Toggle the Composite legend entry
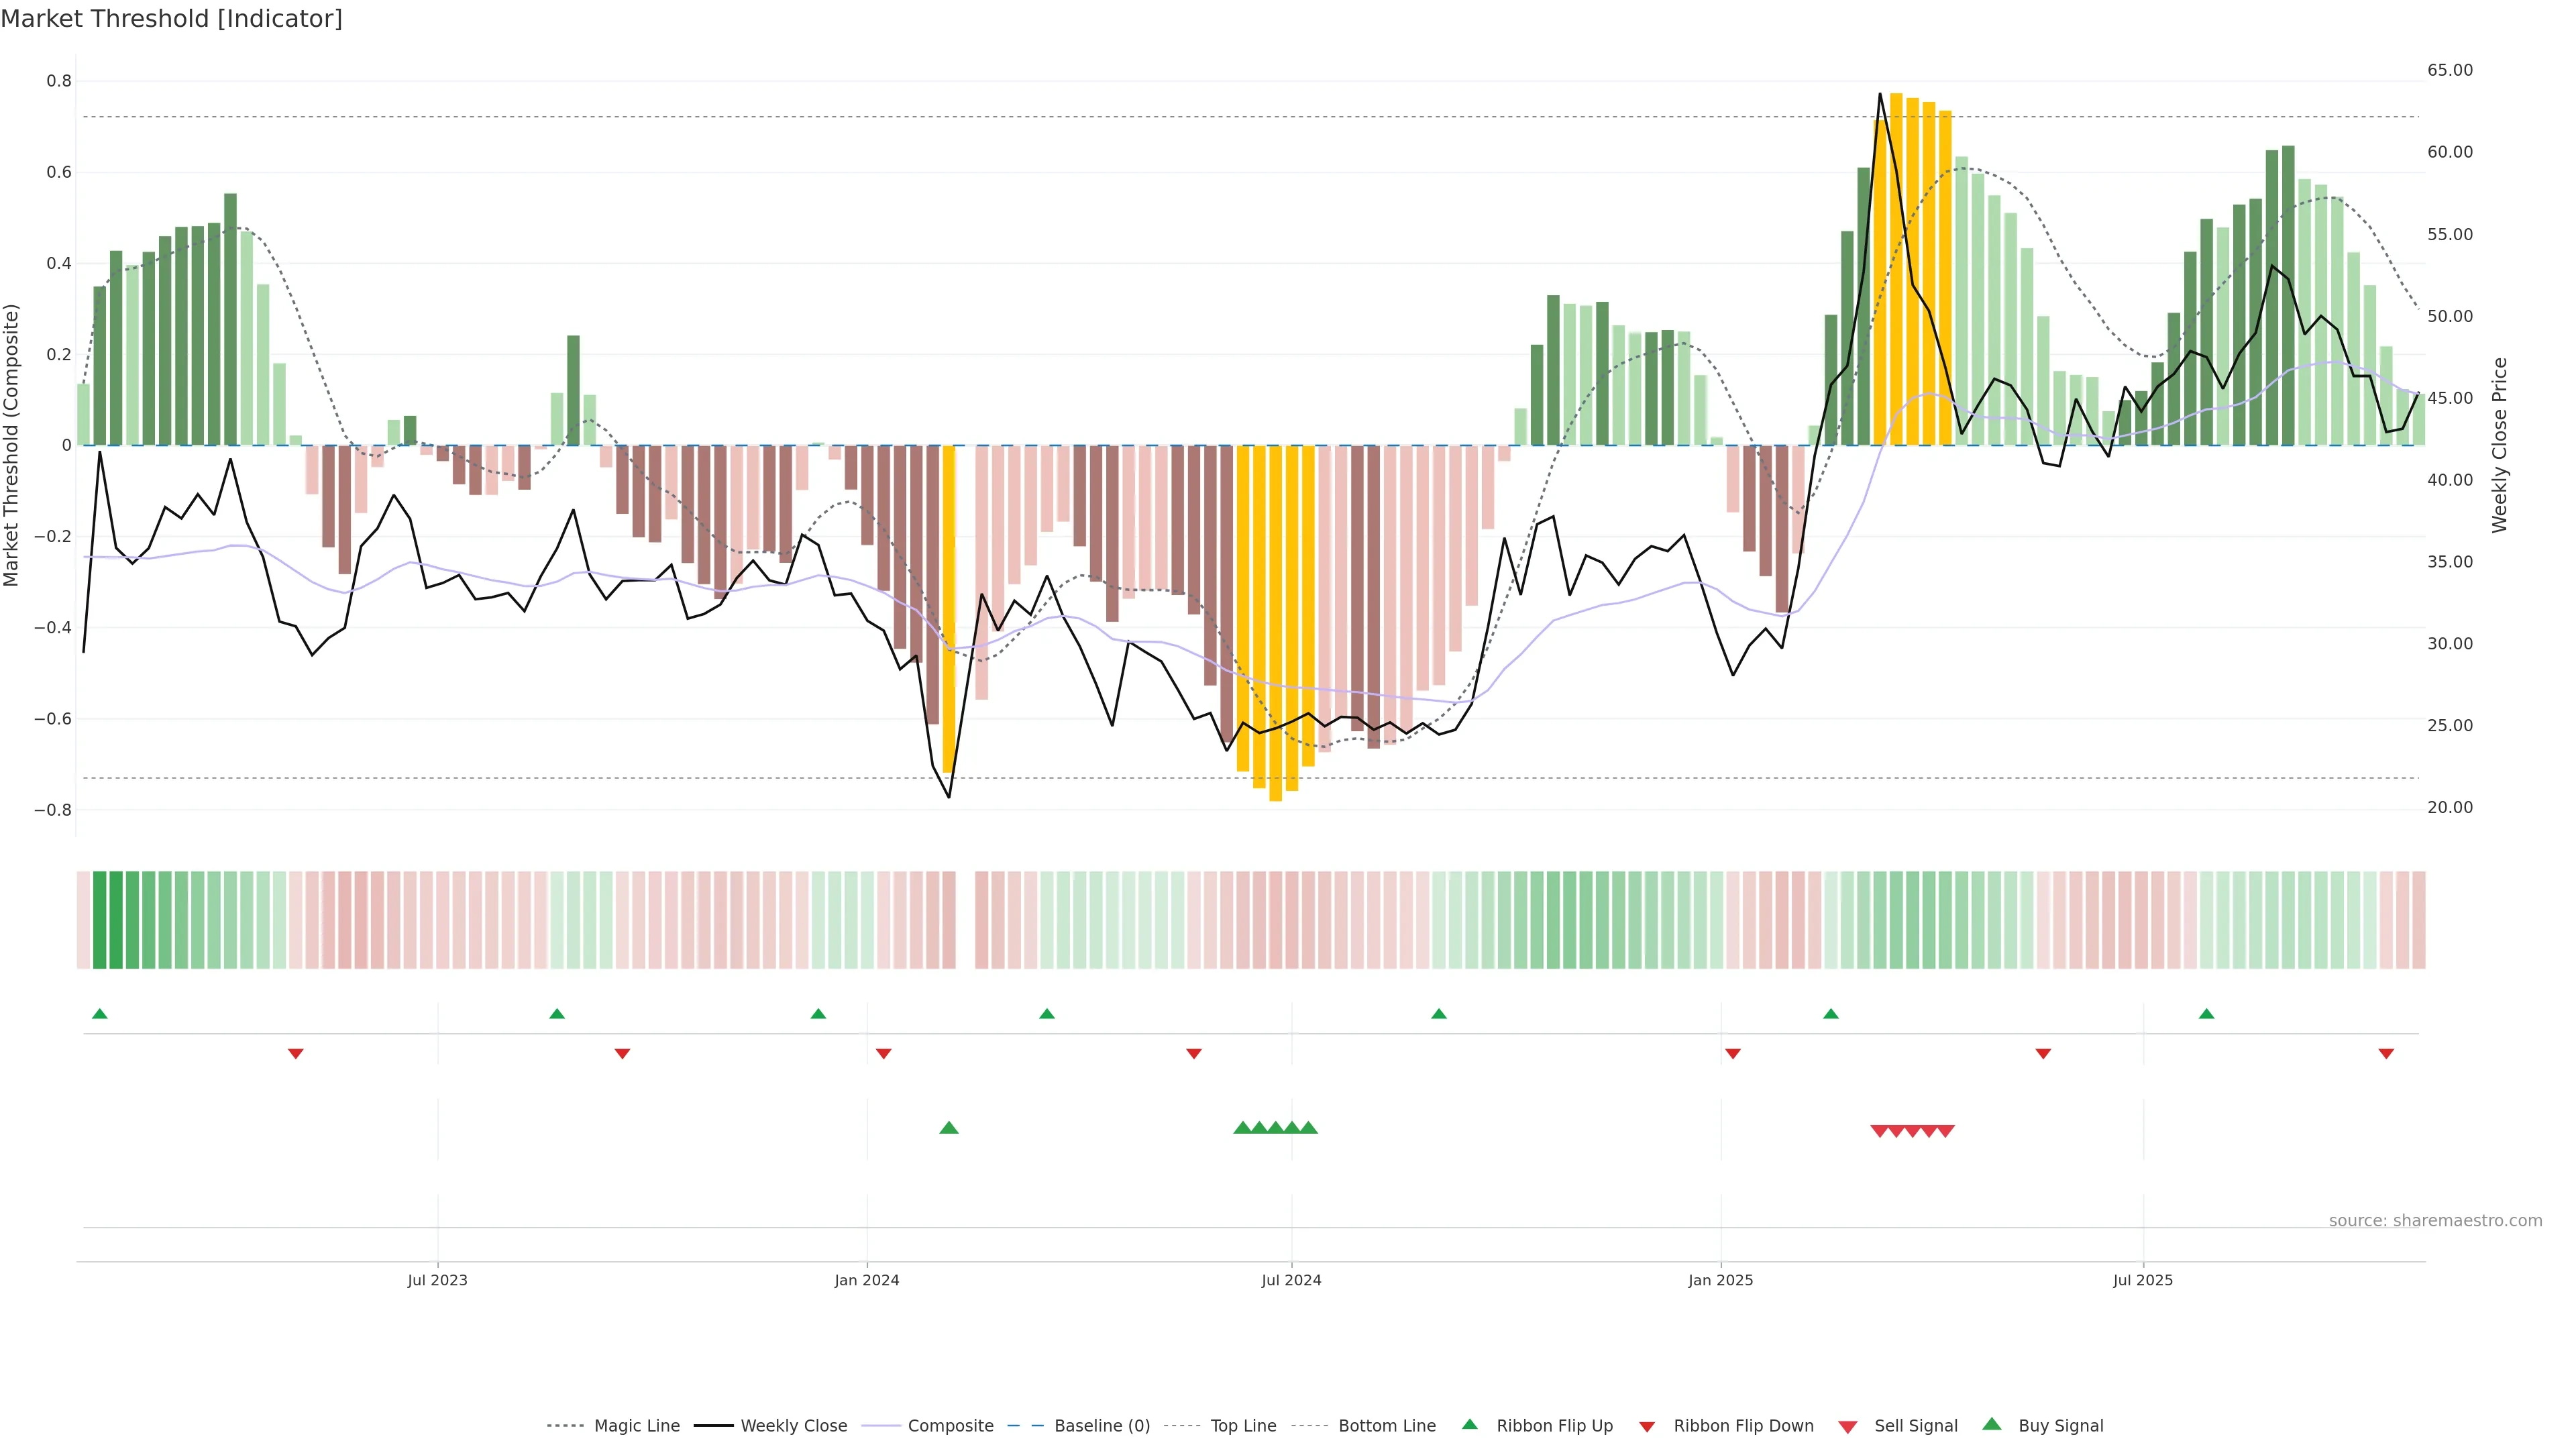Screen dimensions: 2576x1449 coord(950,1425)
